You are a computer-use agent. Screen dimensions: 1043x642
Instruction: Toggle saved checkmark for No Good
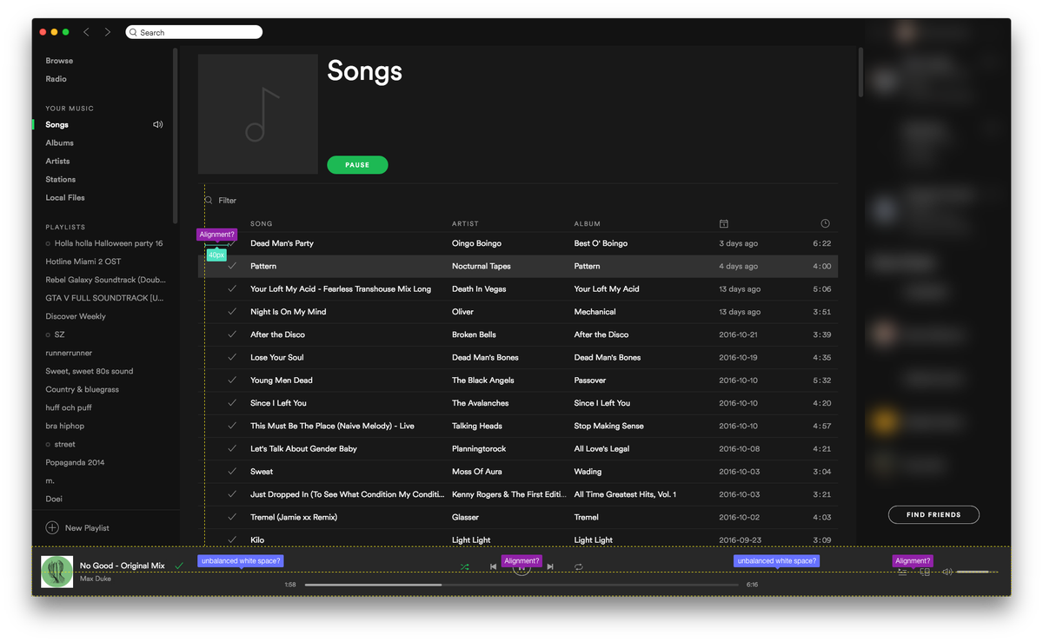[179, 566]
